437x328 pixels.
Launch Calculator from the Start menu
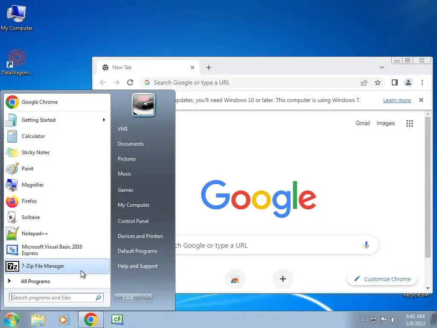click(57, 136)
